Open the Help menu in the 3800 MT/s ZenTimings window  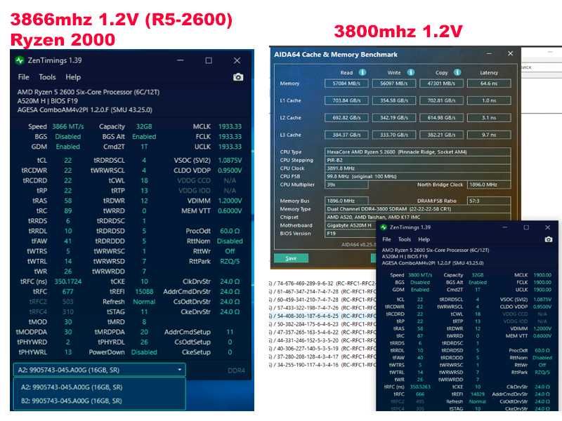tap(424, 239)
